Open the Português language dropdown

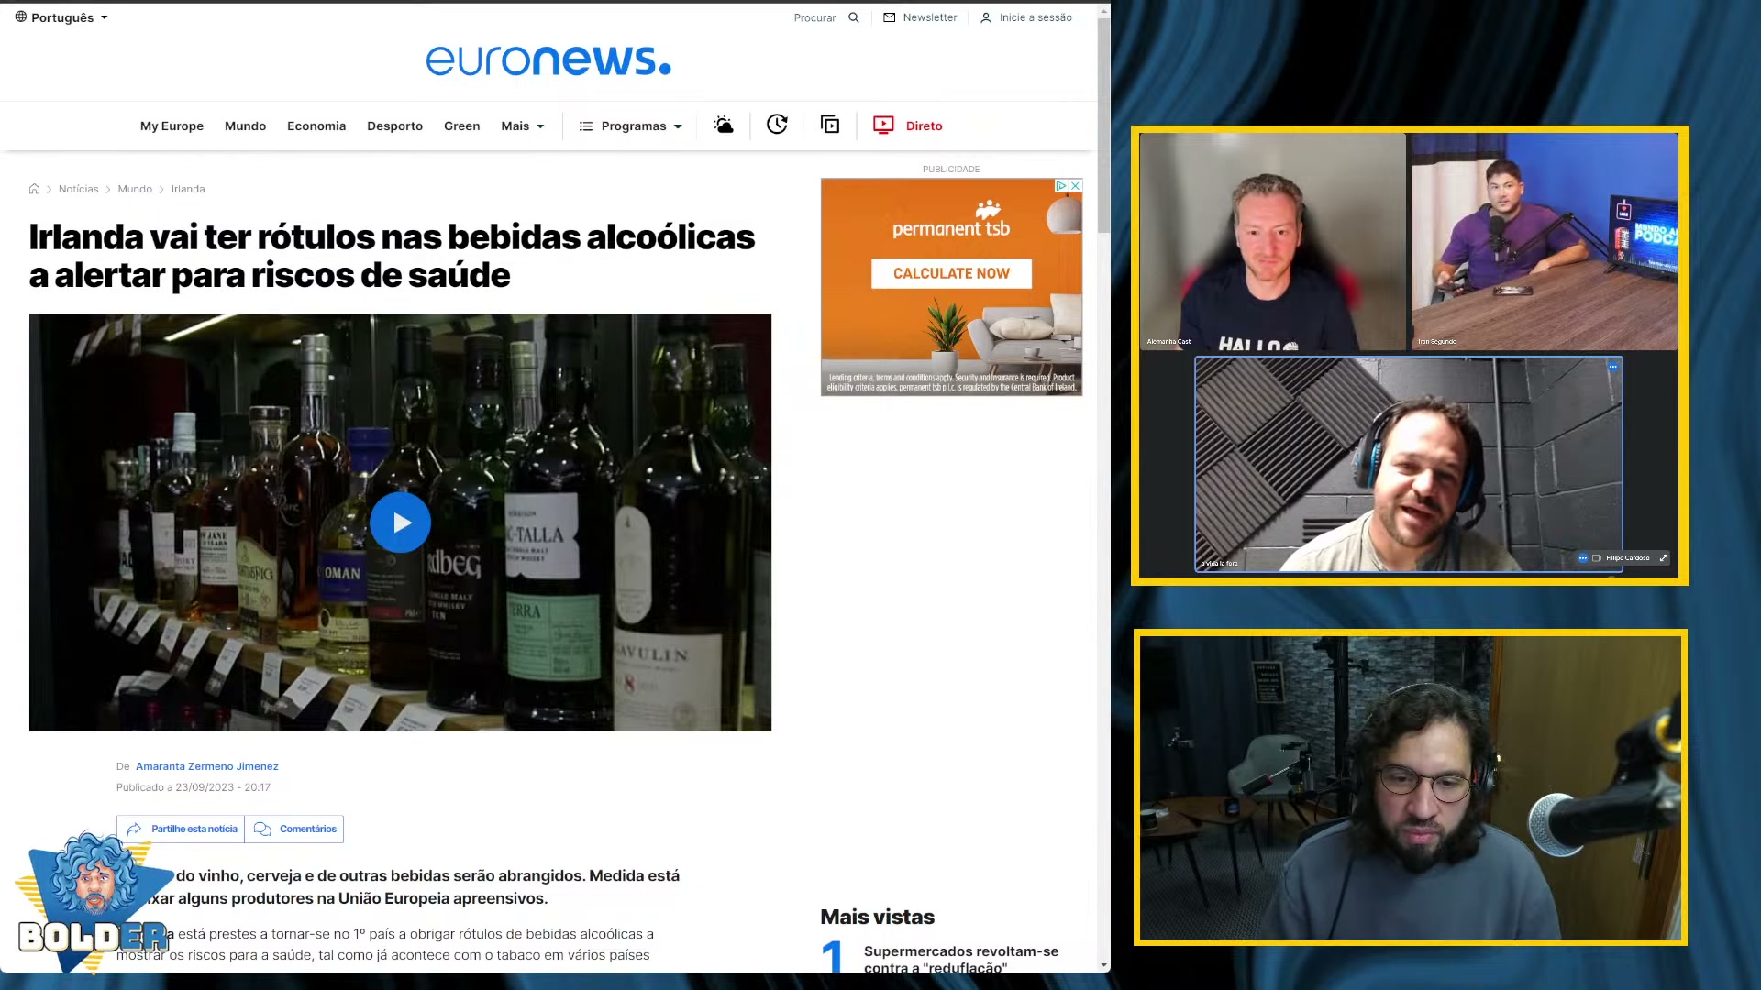click(x=61, y=17)
